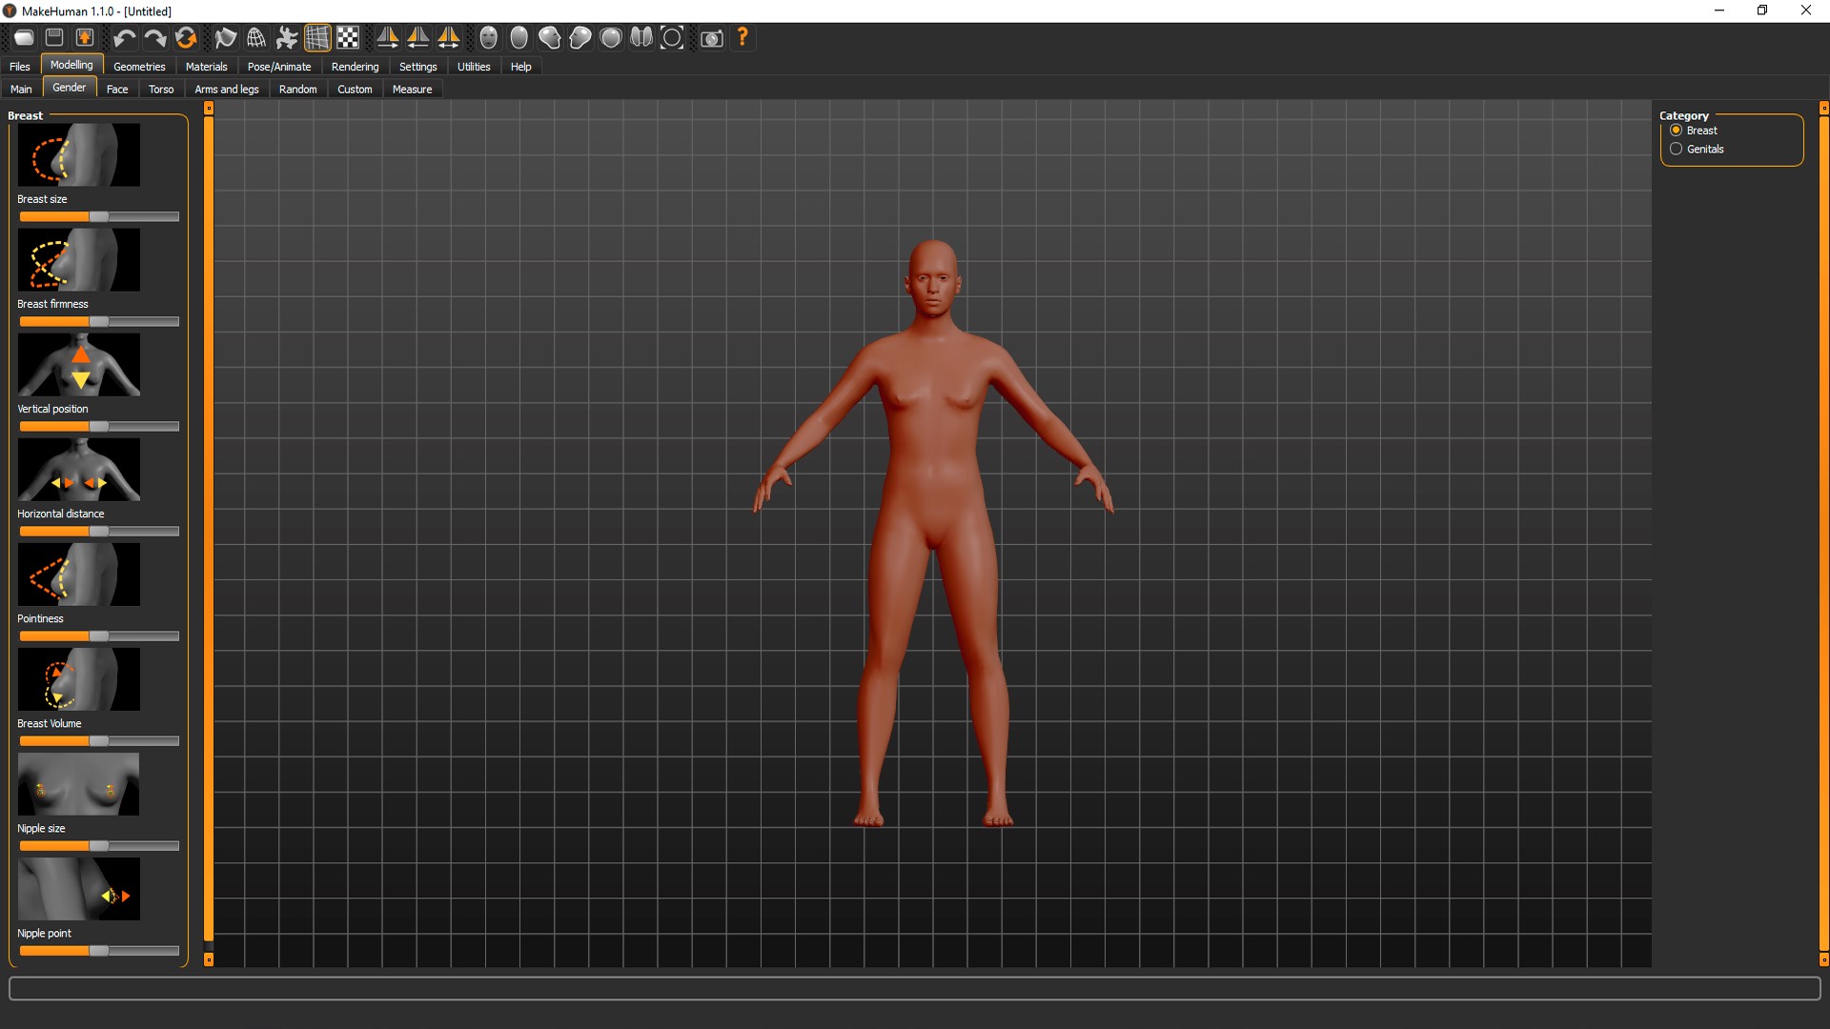Open the Help tab
The width and height of the screenshot is (1830, 1029).
point(520,67)
